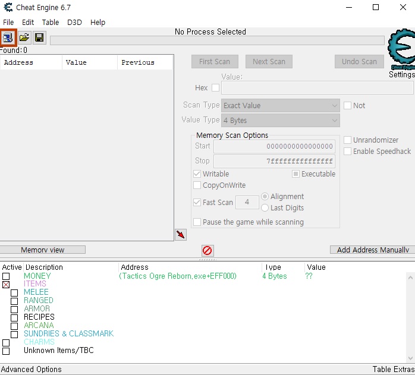Open the process list icon
The image size is (415, 375).
[x=8, y=38]
